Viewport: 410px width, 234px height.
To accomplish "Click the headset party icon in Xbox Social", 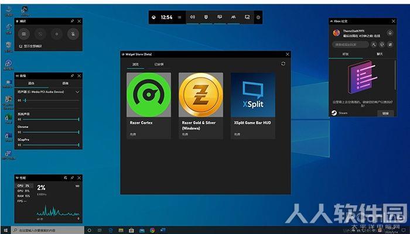I will coord(382,44).
